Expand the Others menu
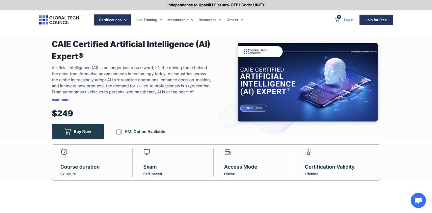Image resolution: width=432 pixels, height=213 pixels. click(x=235, y=20)
